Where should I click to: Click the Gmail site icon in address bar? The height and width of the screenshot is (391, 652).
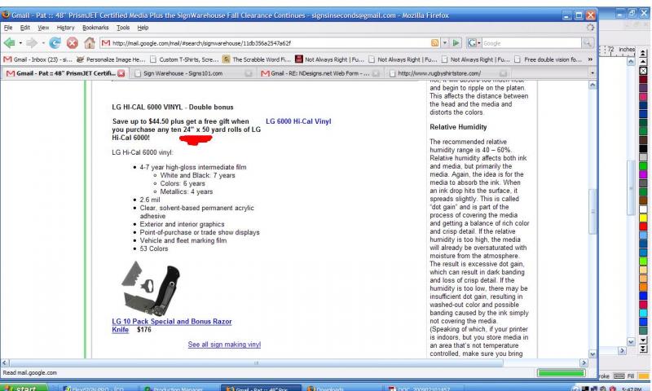[x=106, y=43]
